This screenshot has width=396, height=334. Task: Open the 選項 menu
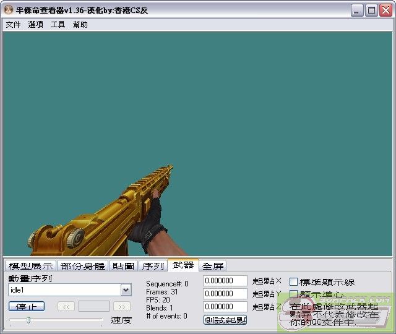[x=35, y=25]
